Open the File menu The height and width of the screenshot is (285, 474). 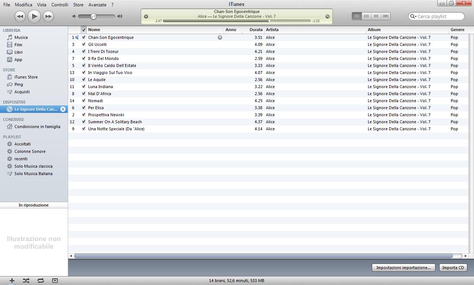[7, 5]
